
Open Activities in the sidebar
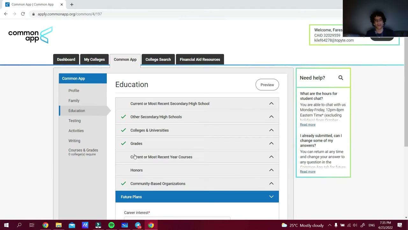tap(76, 131)
